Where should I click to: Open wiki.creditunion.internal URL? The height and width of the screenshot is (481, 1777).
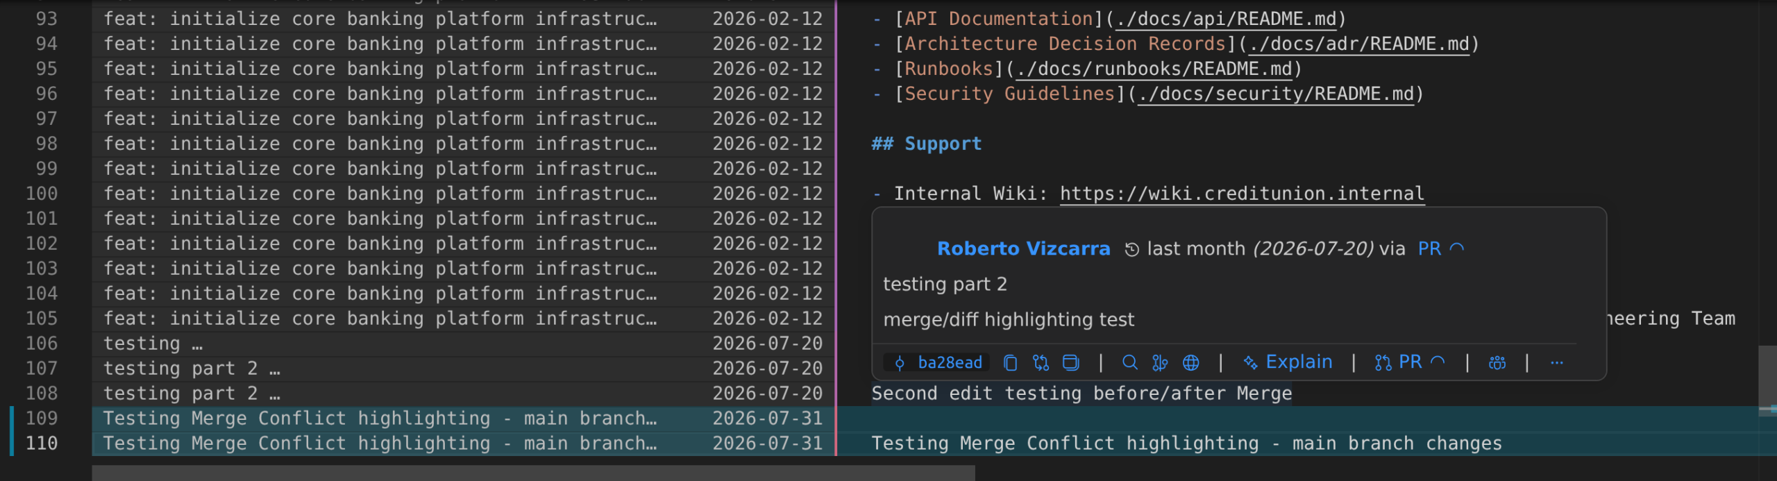point(1242,194)
